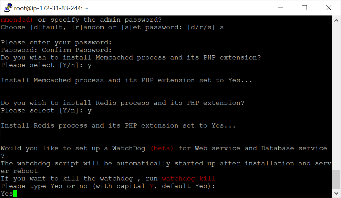Click the green terminal cursor after Yes
The width and height of the screenshot is (341, 198).
click(x=15, y=194)
